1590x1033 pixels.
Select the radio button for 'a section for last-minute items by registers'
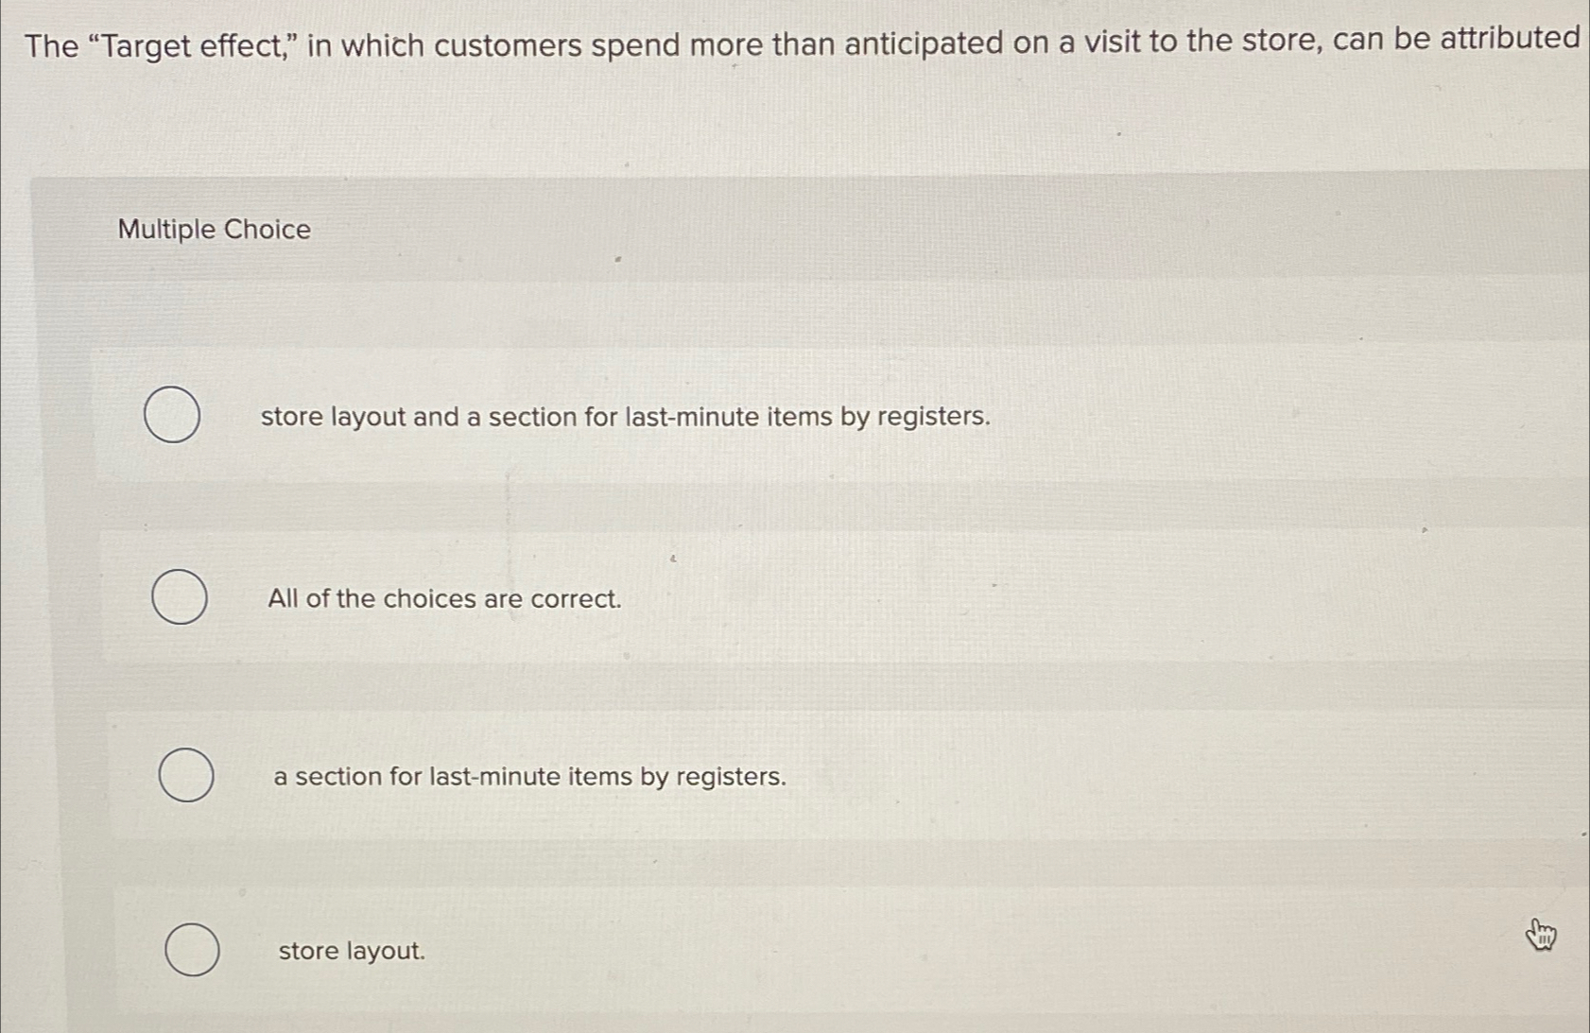click(186, 776)
